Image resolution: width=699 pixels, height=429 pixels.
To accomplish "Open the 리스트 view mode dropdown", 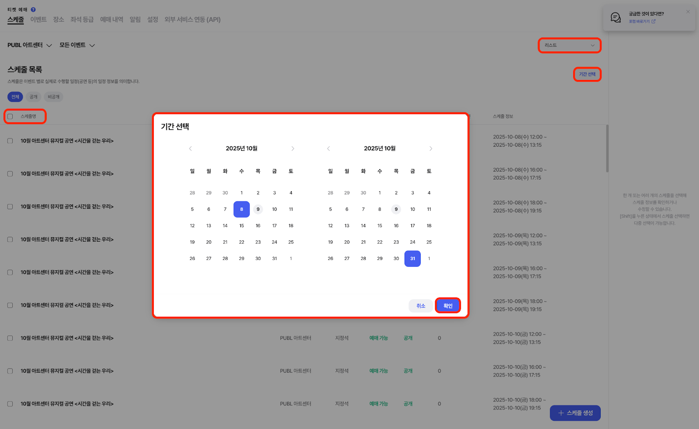I will click(x=569, y=45).
